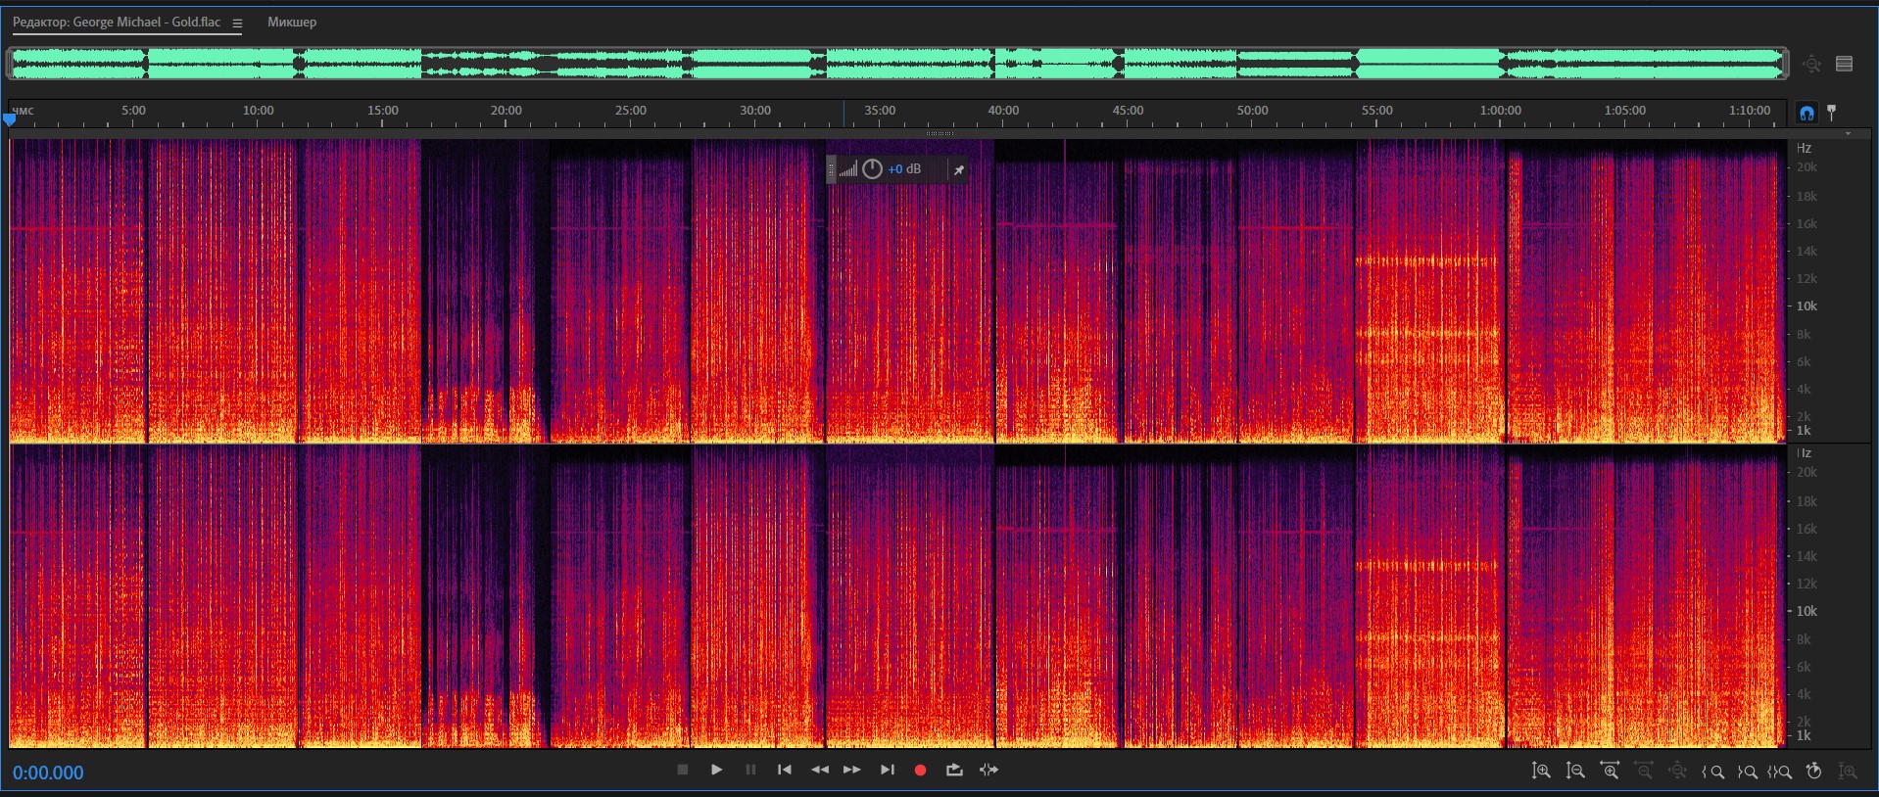Switch to the Микшер tab
This screenshot has width=1879, height=797.
(x=292, y=22)
